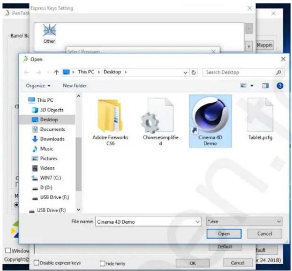
Task: Click the PC icon in address bar
Action: pyautogui.click(x=66, y=72)
